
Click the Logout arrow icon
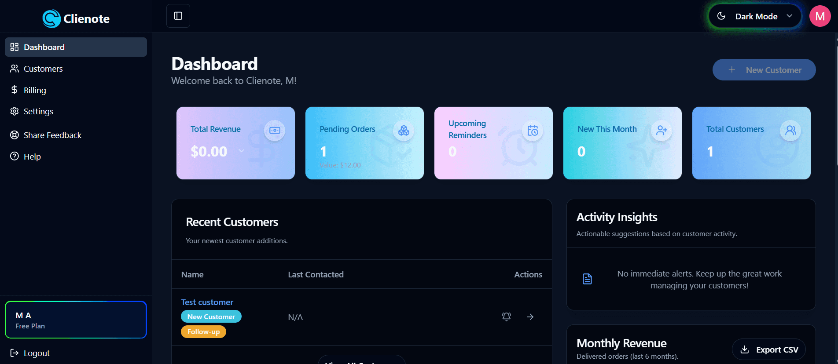tap(15, 353)
